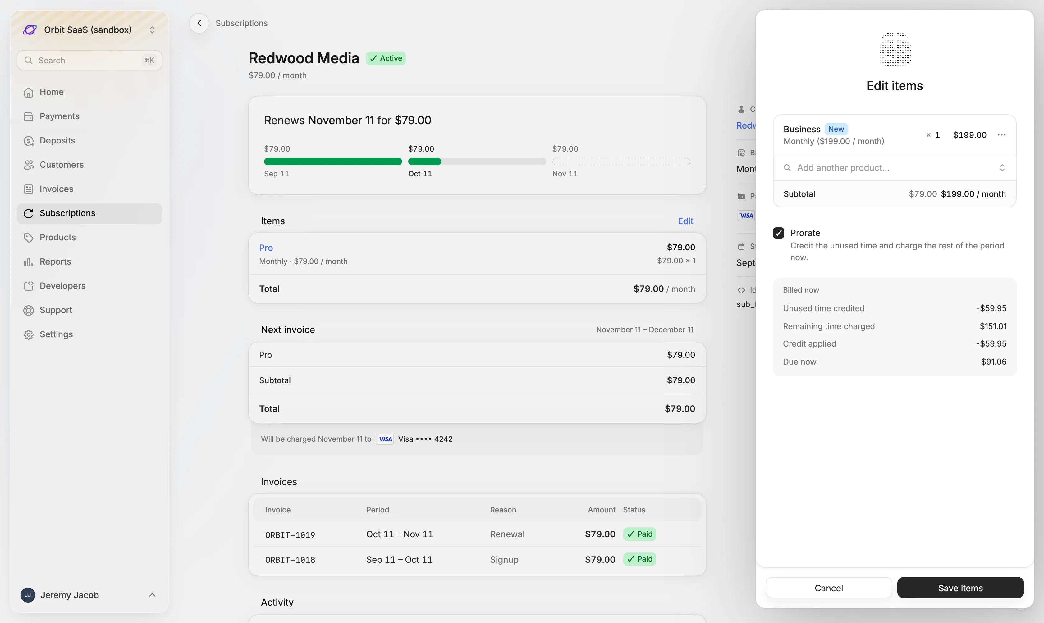Uncheck the Prorate checkbox
Image resolution: width=1044 pixels, height=623 pixels.
point(779,233)
